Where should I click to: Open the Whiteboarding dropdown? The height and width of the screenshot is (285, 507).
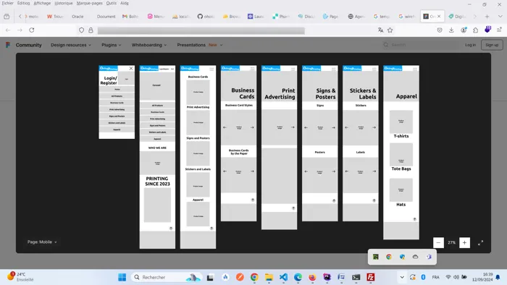(149, 45)
